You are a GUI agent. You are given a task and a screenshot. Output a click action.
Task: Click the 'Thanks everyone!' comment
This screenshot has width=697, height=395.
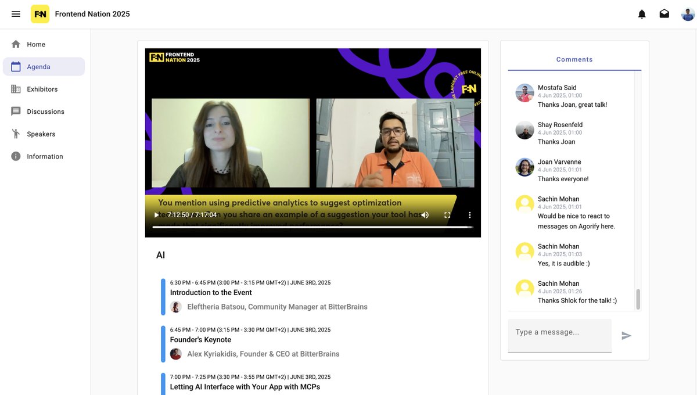coord(563,179)
